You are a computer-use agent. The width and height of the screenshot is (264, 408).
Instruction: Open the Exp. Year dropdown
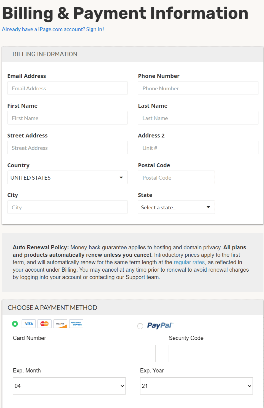pyautogui.click(x=196, y=386)
